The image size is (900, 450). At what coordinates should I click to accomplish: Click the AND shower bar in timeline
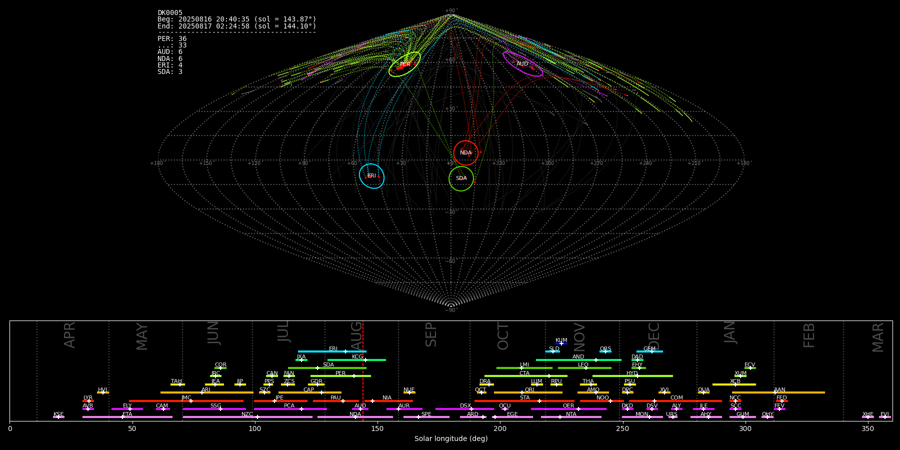pyautogui.click(x=578, y=360)
